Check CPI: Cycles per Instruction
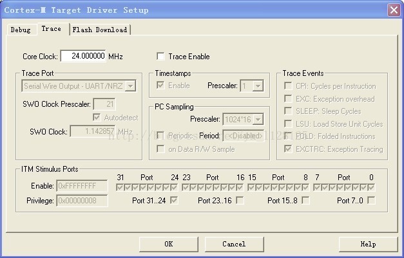The image size is (404, 258). [x=288, y=86]
